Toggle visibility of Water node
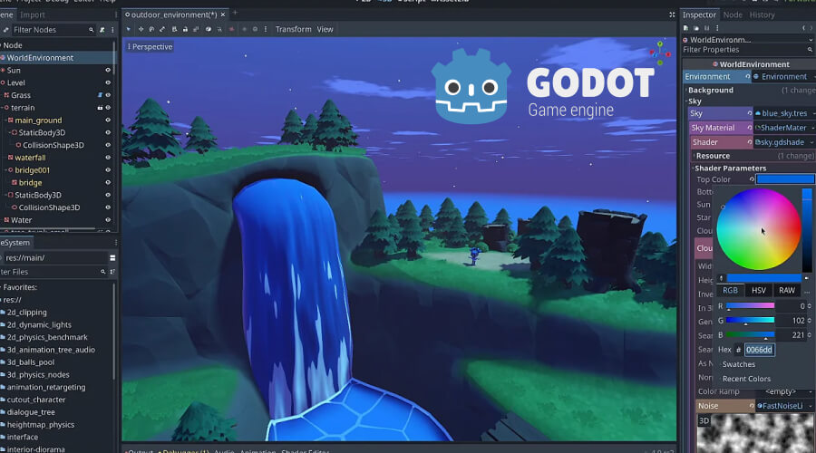The height and width of the screenshot is (453, 816). (x=108, y=220)
